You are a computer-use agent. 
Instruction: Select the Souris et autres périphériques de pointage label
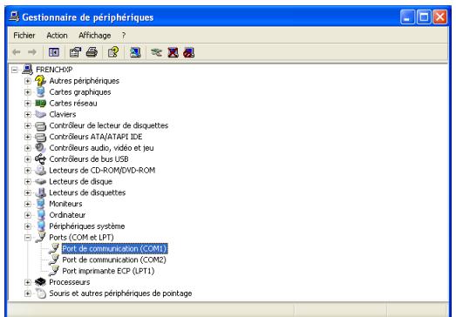tap(120, 293)
